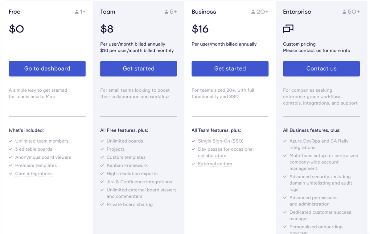Image resolution: width=370 pixels, height=234 pixels.
Task: Click the Anonymous board viewers link
Action: click(x=43, y=157)
